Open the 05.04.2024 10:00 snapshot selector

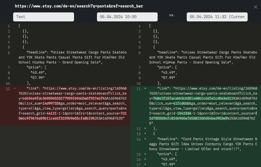(127, 17)
